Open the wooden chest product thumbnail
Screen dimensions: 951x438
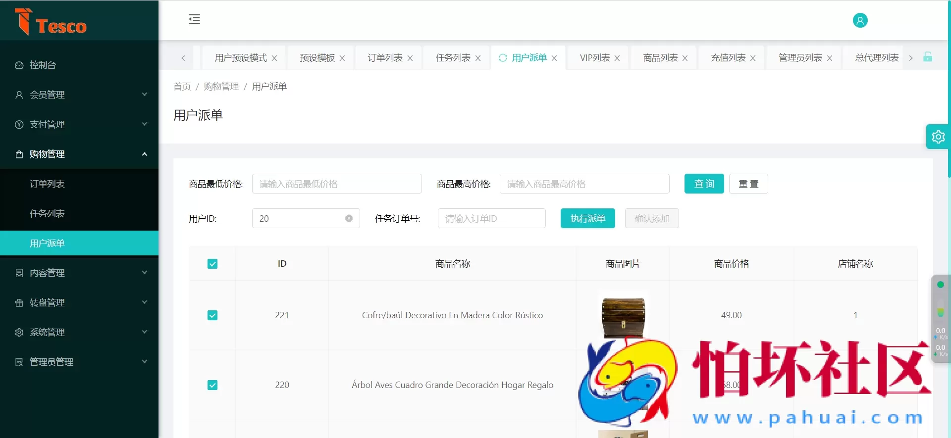coord(623,316)
